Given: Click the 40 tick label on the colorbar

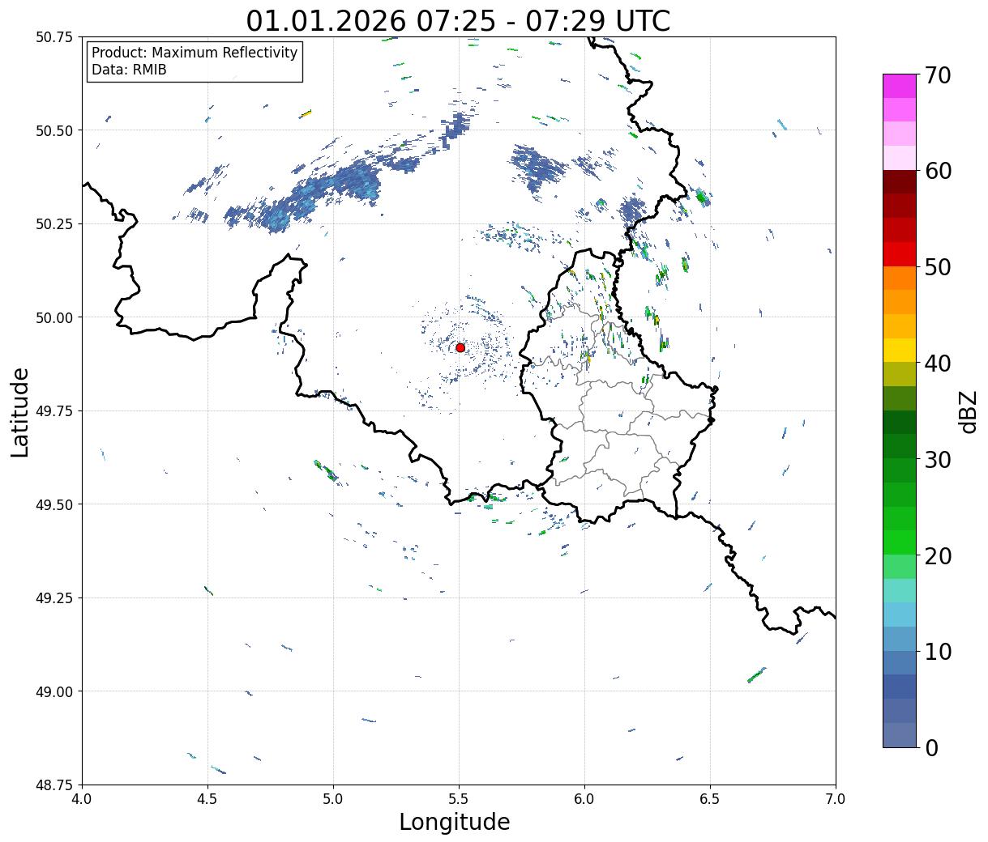Looking at the screenshot, I should [937, 364].
